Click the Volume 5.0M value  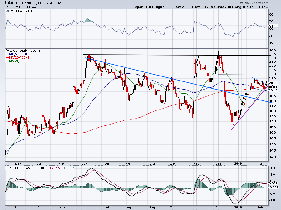pos(222,7)
